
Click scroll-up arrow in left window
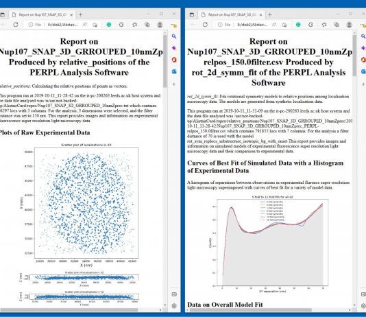tap(165, 33)
